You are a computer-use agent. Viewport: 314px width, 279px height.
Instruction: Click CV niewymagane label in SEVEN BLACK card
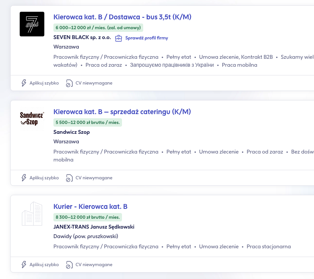pyautogui.click(x=94, y=83)
